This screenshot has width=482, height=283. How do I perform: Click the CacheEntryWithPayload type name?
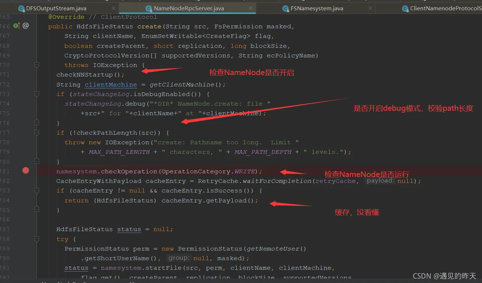(x=99, y=181)
